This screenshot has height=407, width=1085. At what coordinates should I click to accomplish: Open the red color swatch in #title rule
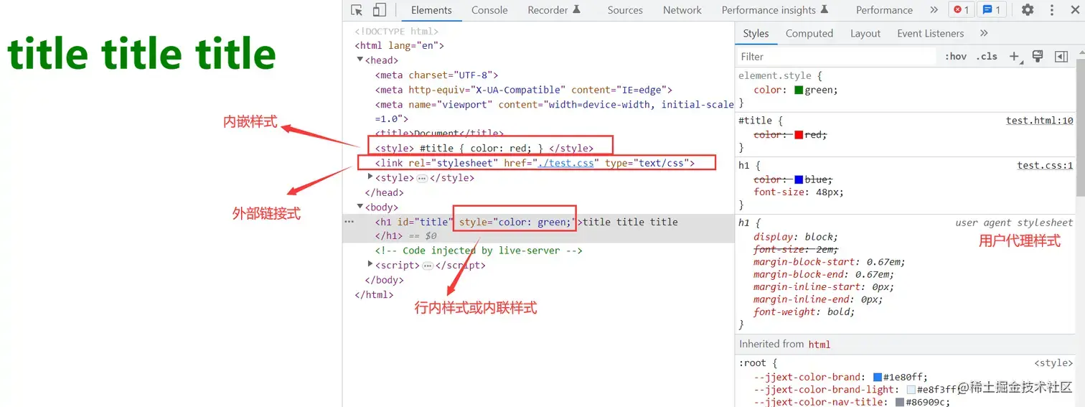799,135
